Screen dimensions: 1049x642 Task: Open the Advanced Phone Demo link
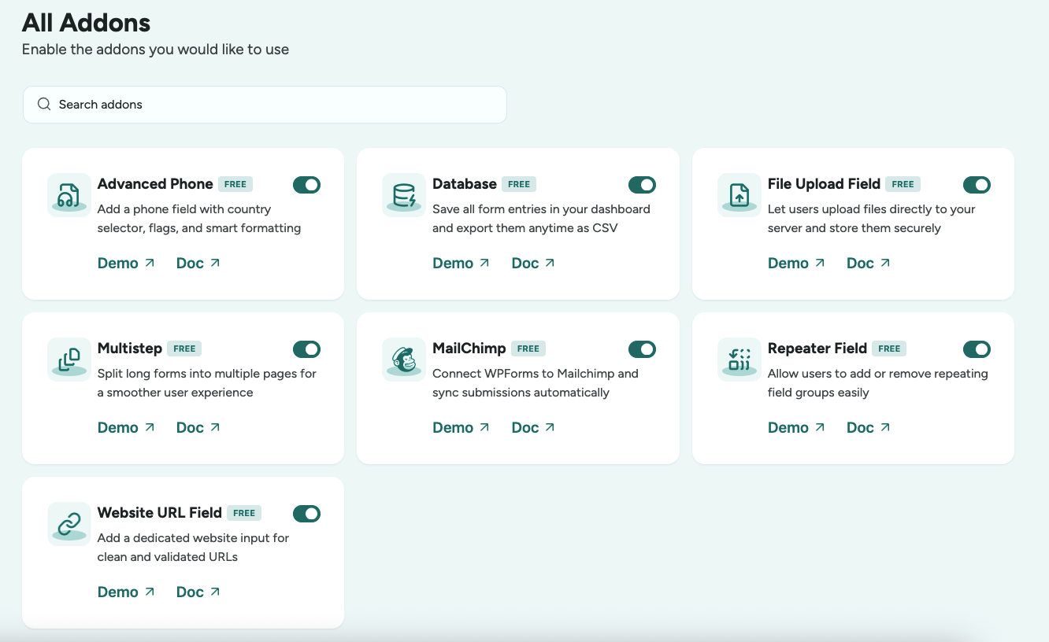coord(126,263)
